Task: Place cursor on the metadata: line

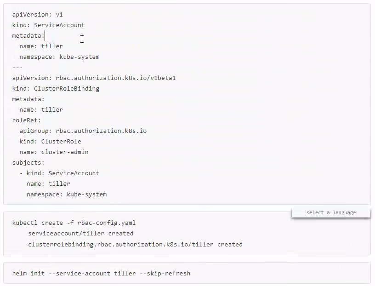Action: click(28, 35)
